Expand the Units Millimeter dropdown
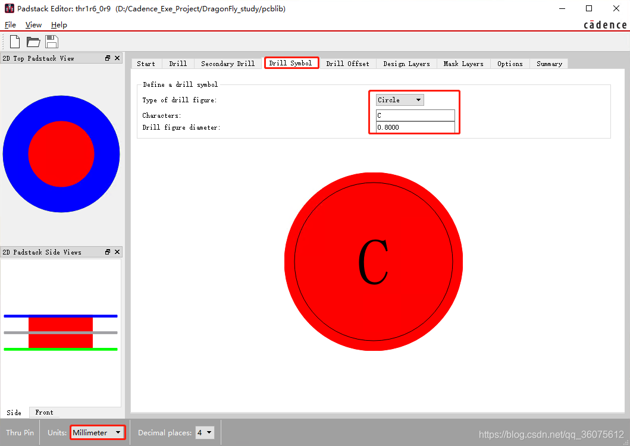The image size is (630, 446). [x=98, y=432]
